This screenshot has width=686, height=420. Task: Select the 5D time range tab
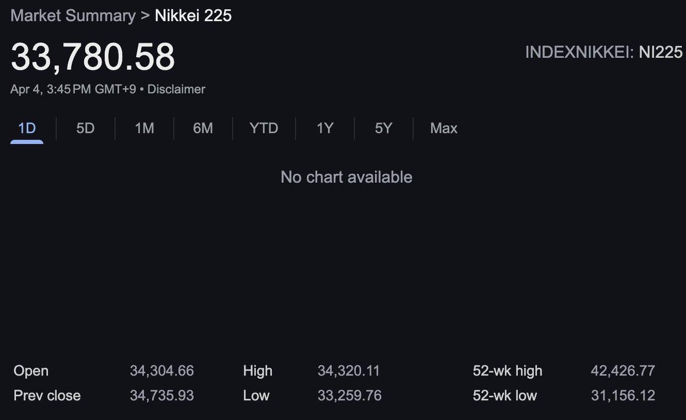pyautogui.click(x=85, y=128)
